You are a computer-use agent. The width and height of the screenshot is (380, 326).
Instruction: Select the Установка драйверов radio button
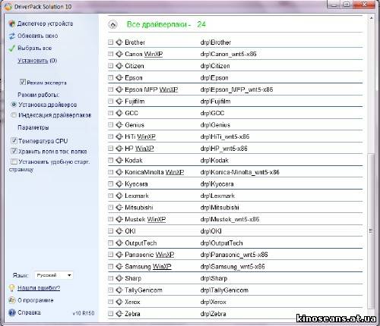tap(14, 105)
